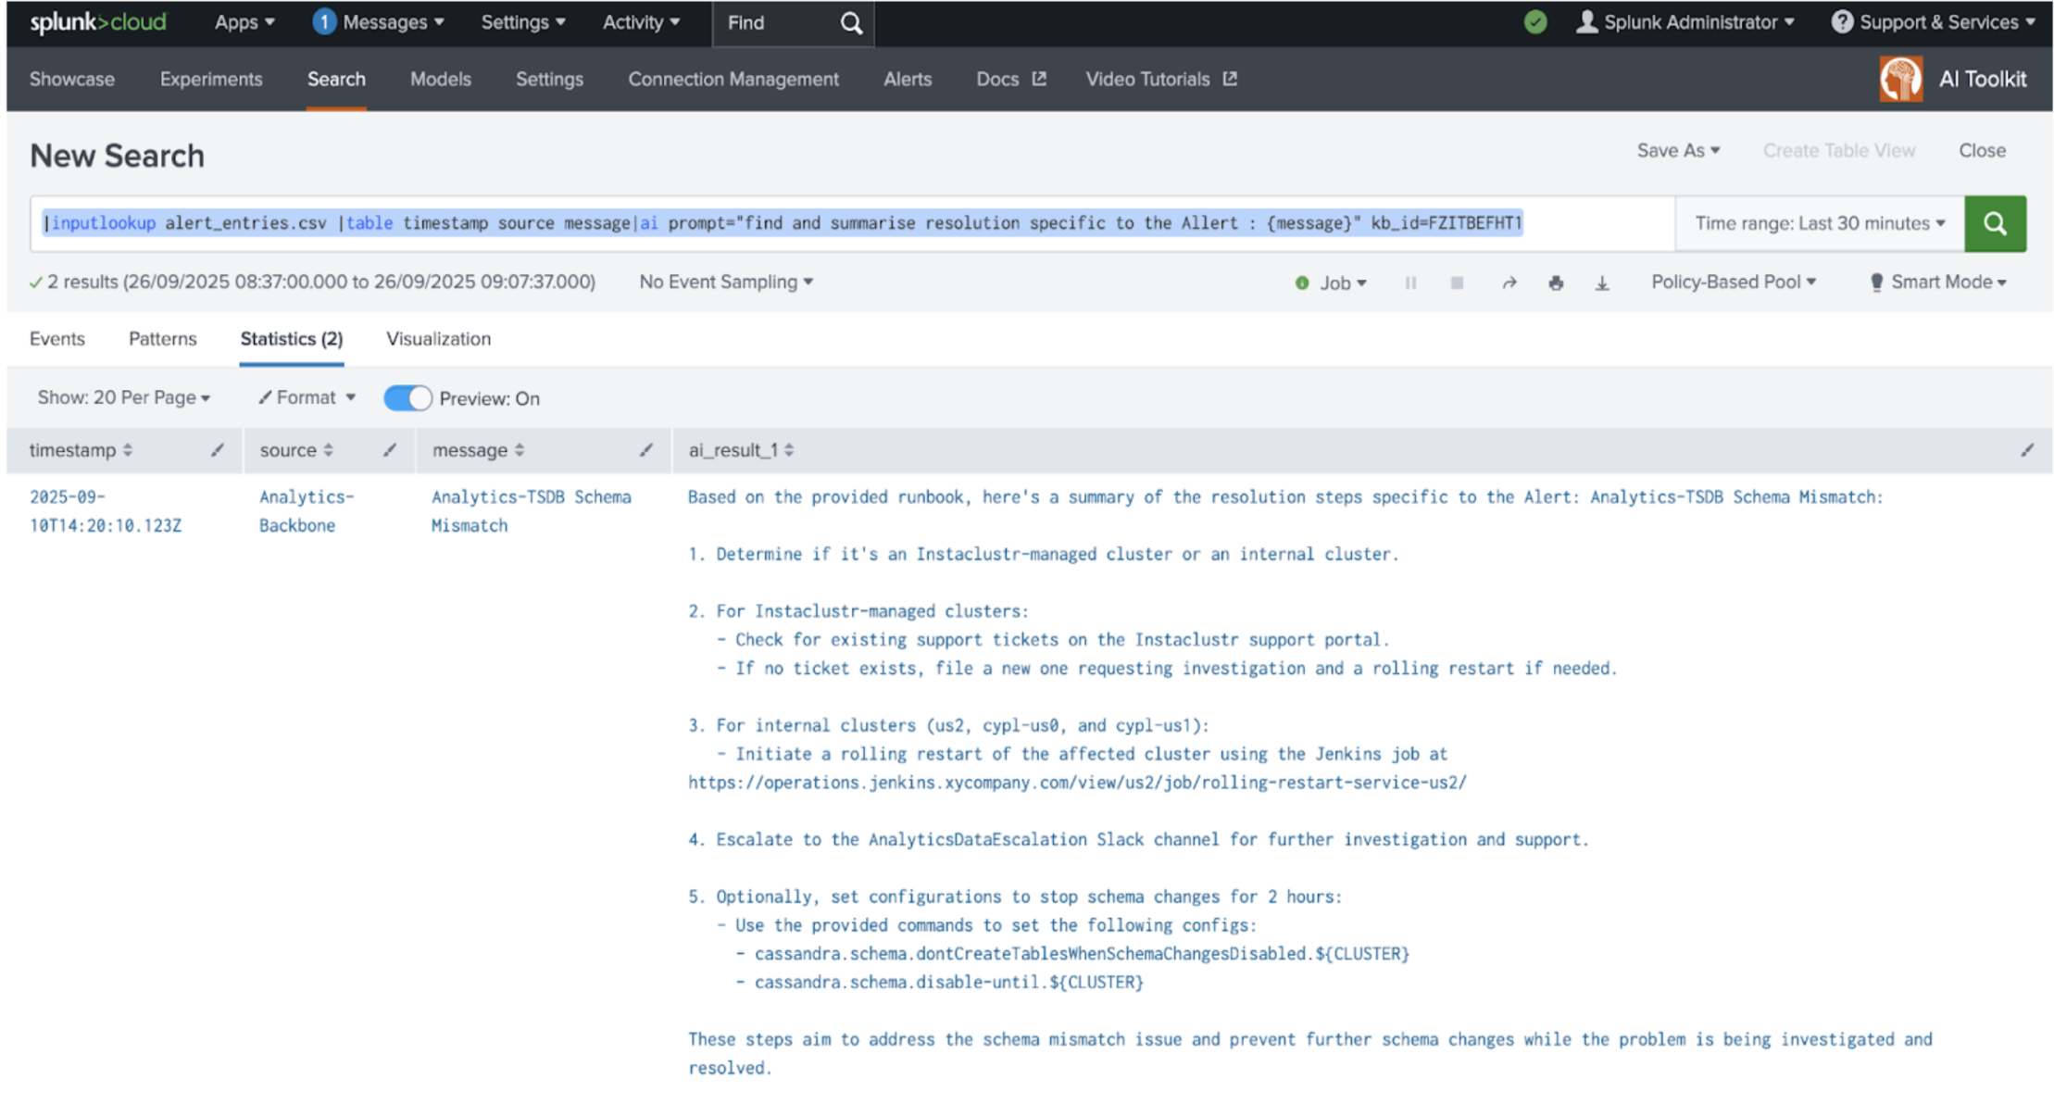Open the Policy-Based Pool dropdown
Image resolution: width=2054 pixels, height=1104 pixels.
tap(1734, 282)
